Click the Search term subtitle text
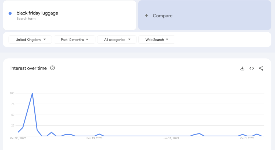 tap(26, 19)
